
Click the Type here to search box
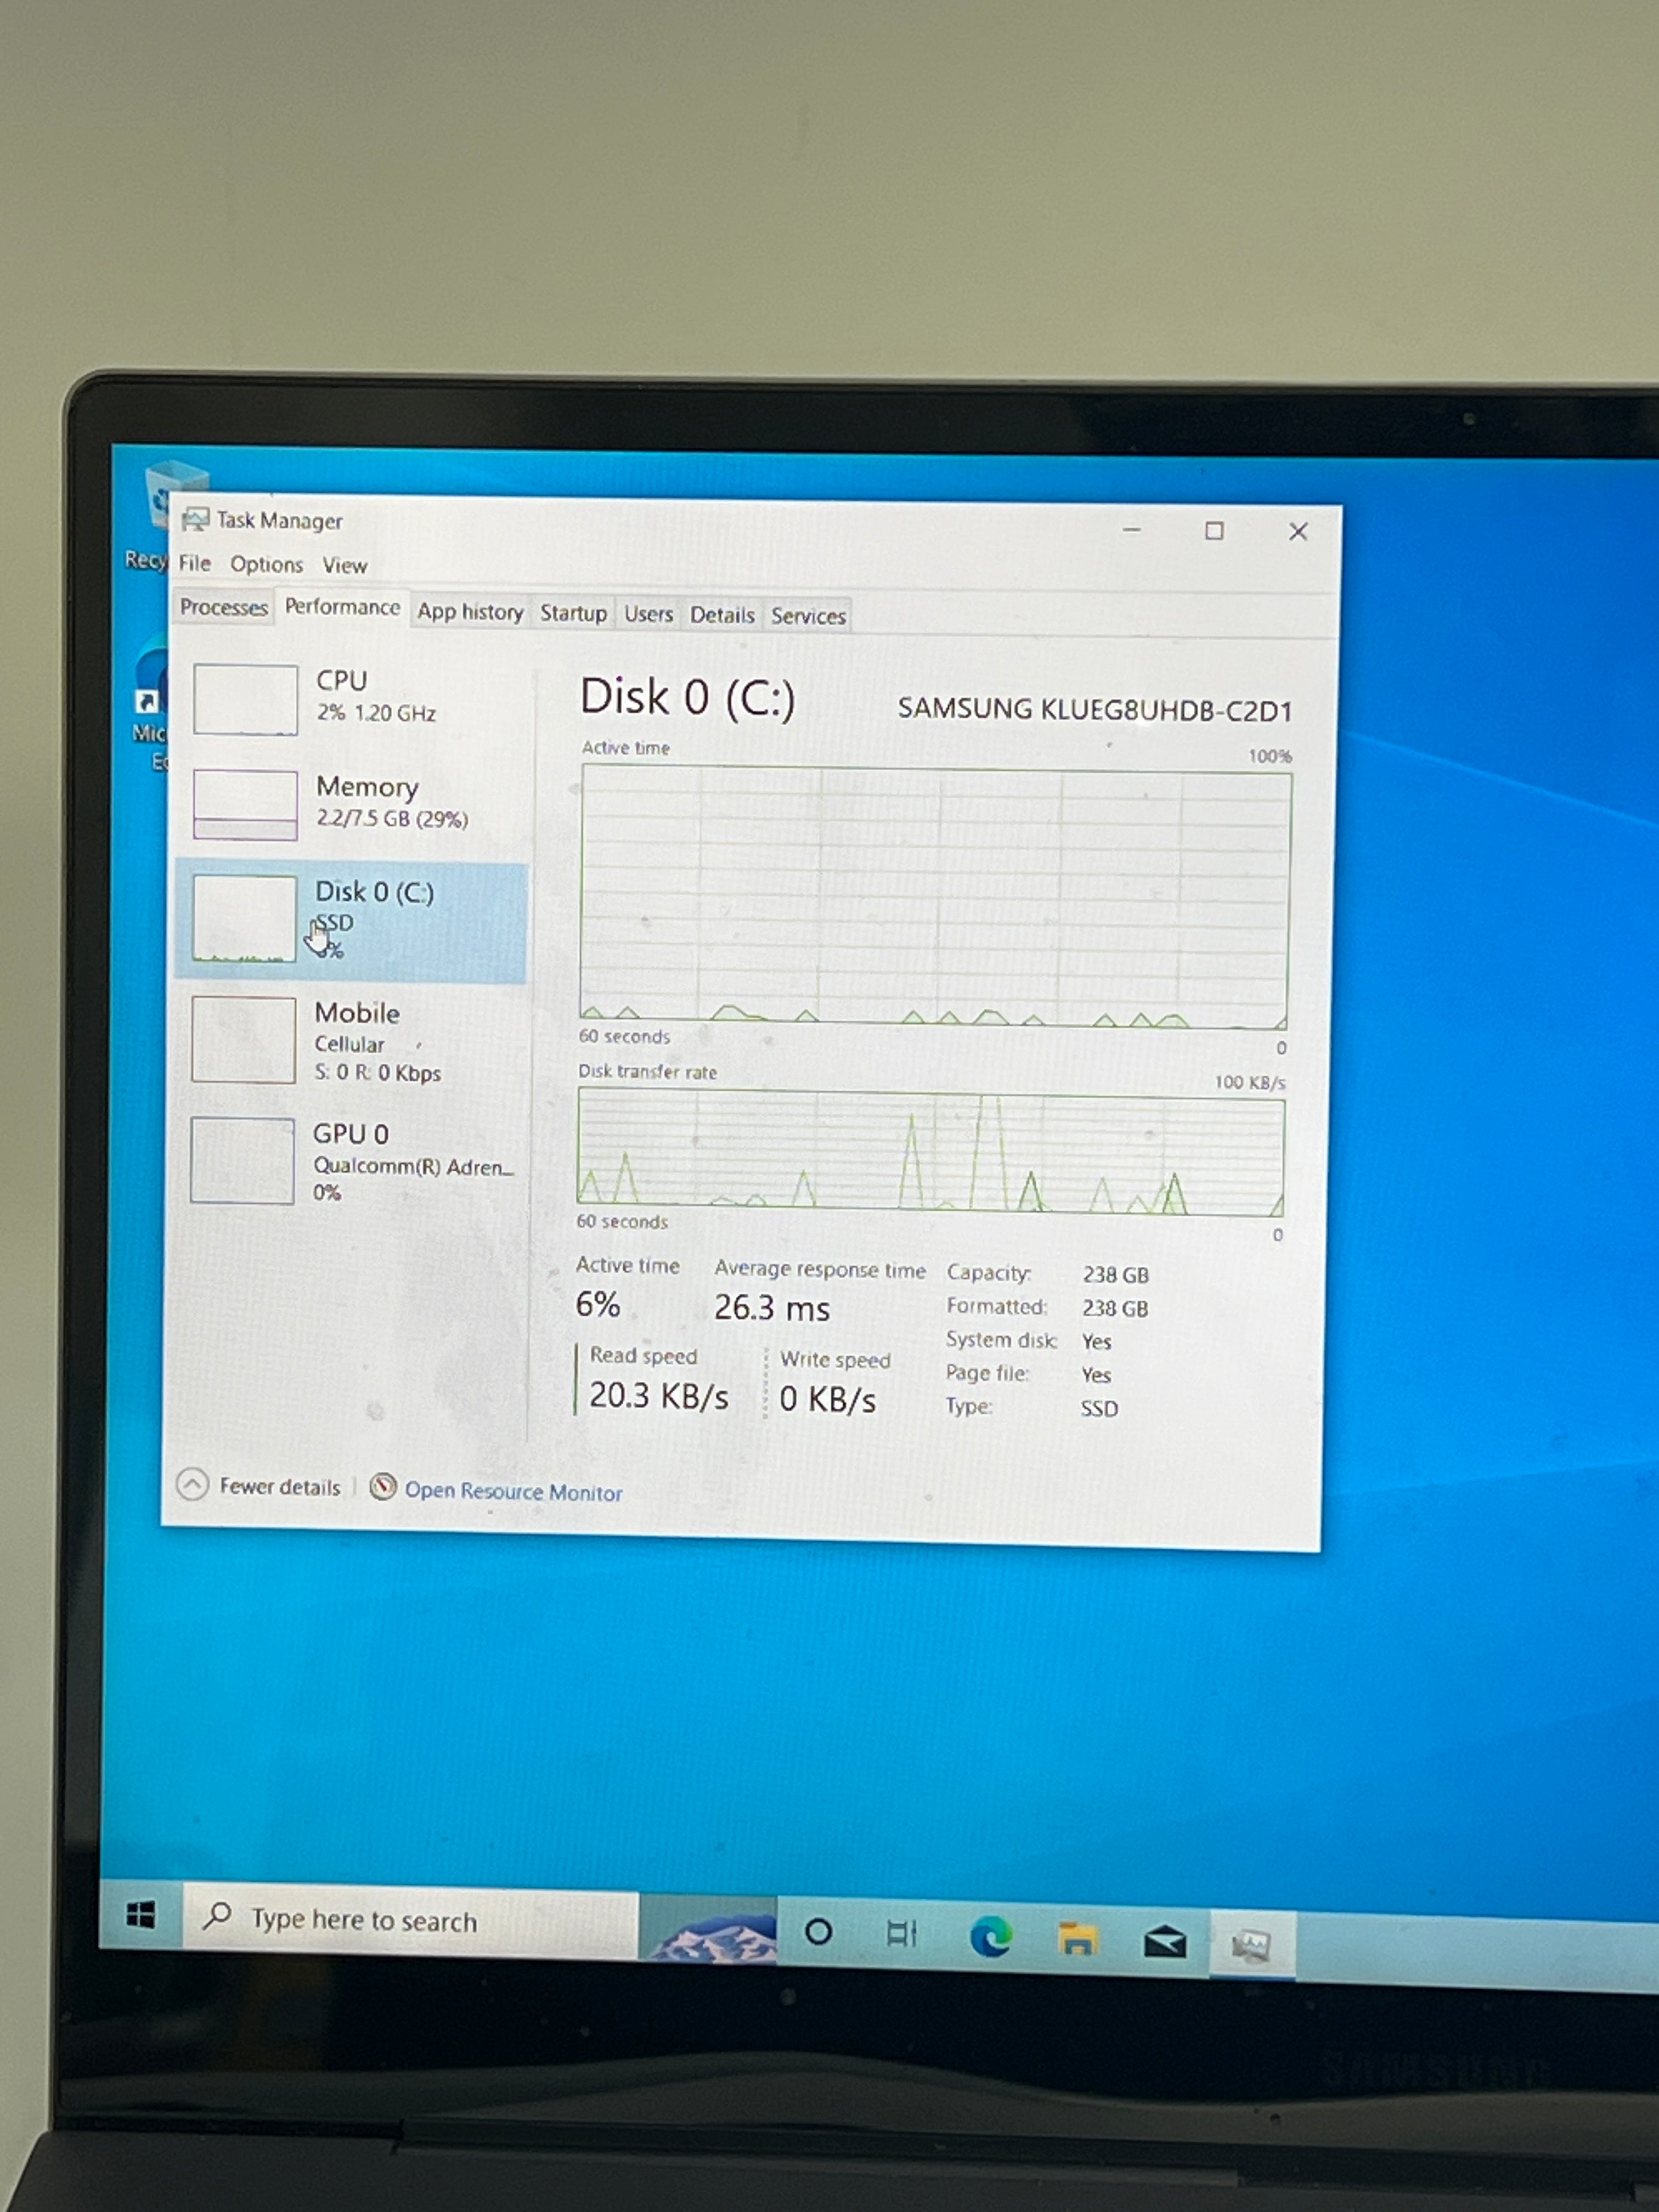pyautogui.click(x=410, y=1920)
